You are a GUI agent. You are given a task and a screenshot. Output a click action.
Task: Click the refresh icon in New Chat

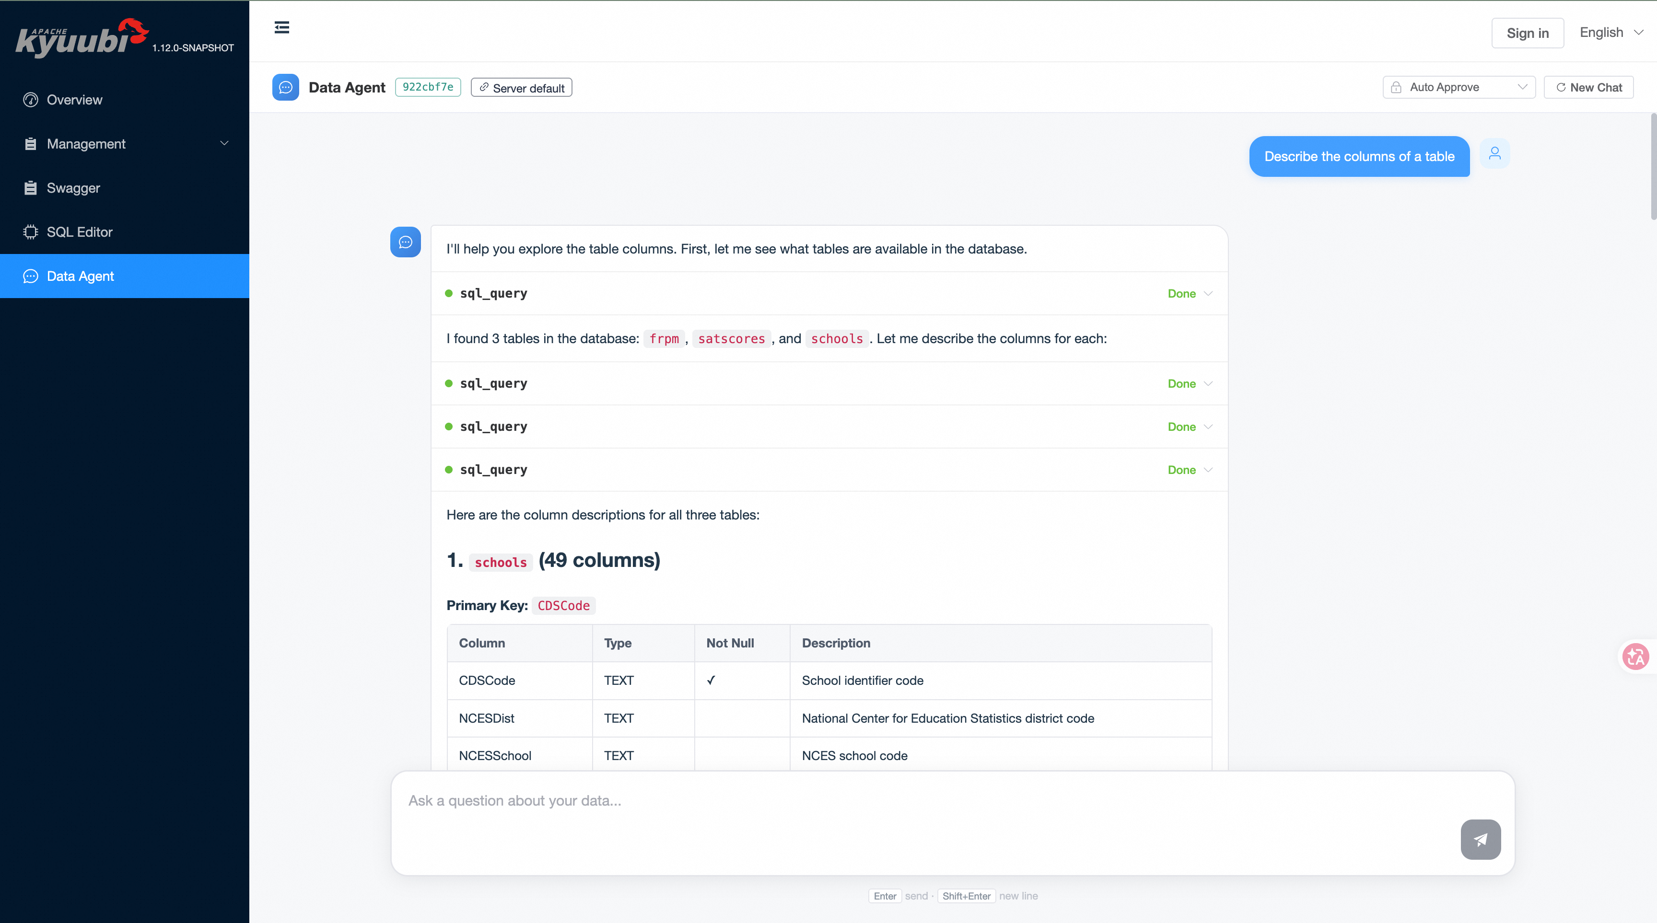tap(1561, 87)
